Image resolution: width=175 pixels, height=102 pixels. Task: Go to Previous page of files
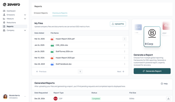pyautogui.click(x=41, y=72)
